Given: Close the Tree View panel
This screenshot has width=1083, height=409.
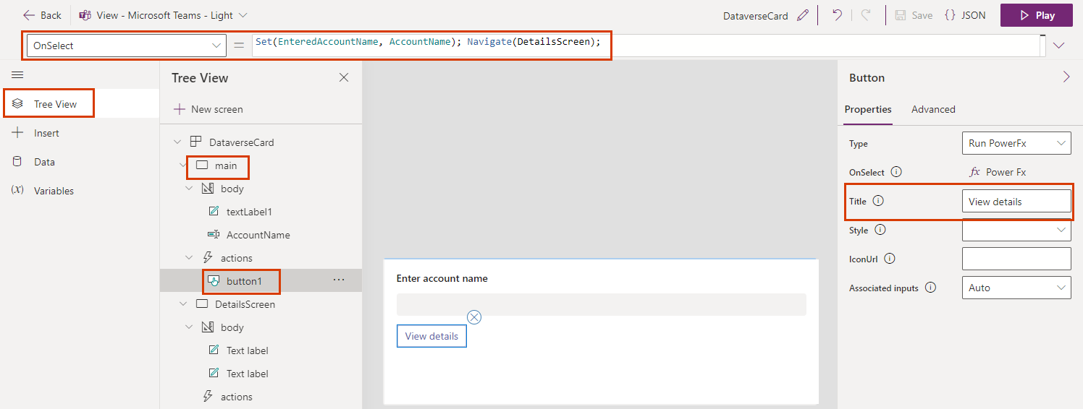Looking at the screenshot, I should [344, 77].
